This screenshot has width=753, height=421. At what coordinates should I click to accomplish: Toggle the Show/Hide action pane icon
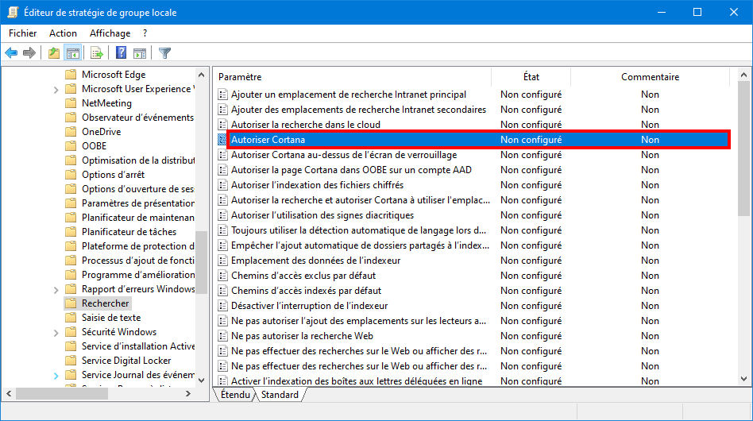140,52
